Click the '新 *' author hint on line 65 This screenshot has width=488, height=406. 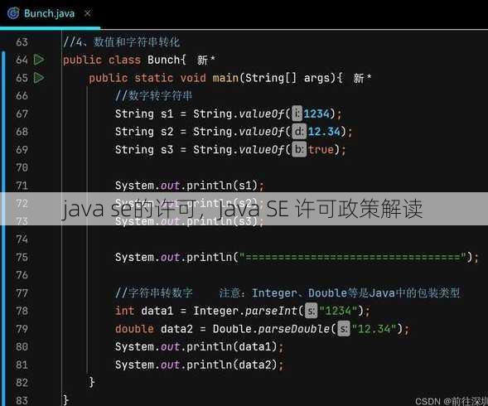coord(362,78)
